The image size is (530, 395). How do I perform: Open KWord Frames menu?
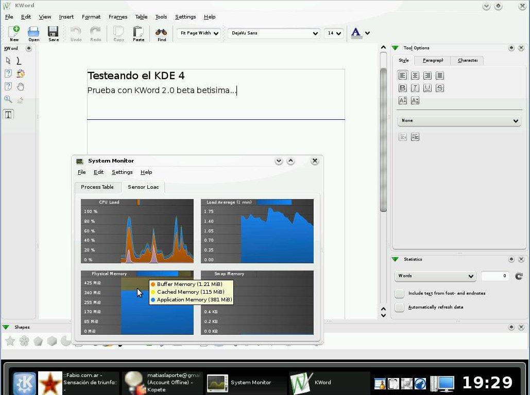tap(117, 16)
